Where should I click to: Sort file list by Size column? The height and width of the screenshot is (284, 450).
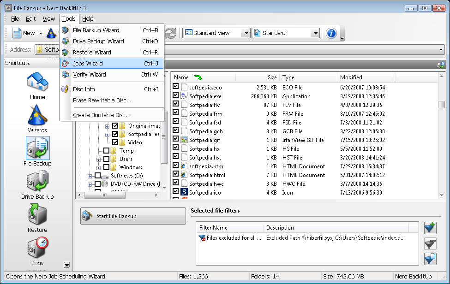click(257, 77)
